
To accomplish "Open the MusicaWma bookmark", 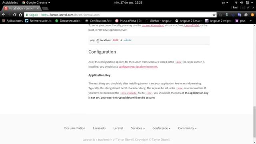I will point(128,21).
